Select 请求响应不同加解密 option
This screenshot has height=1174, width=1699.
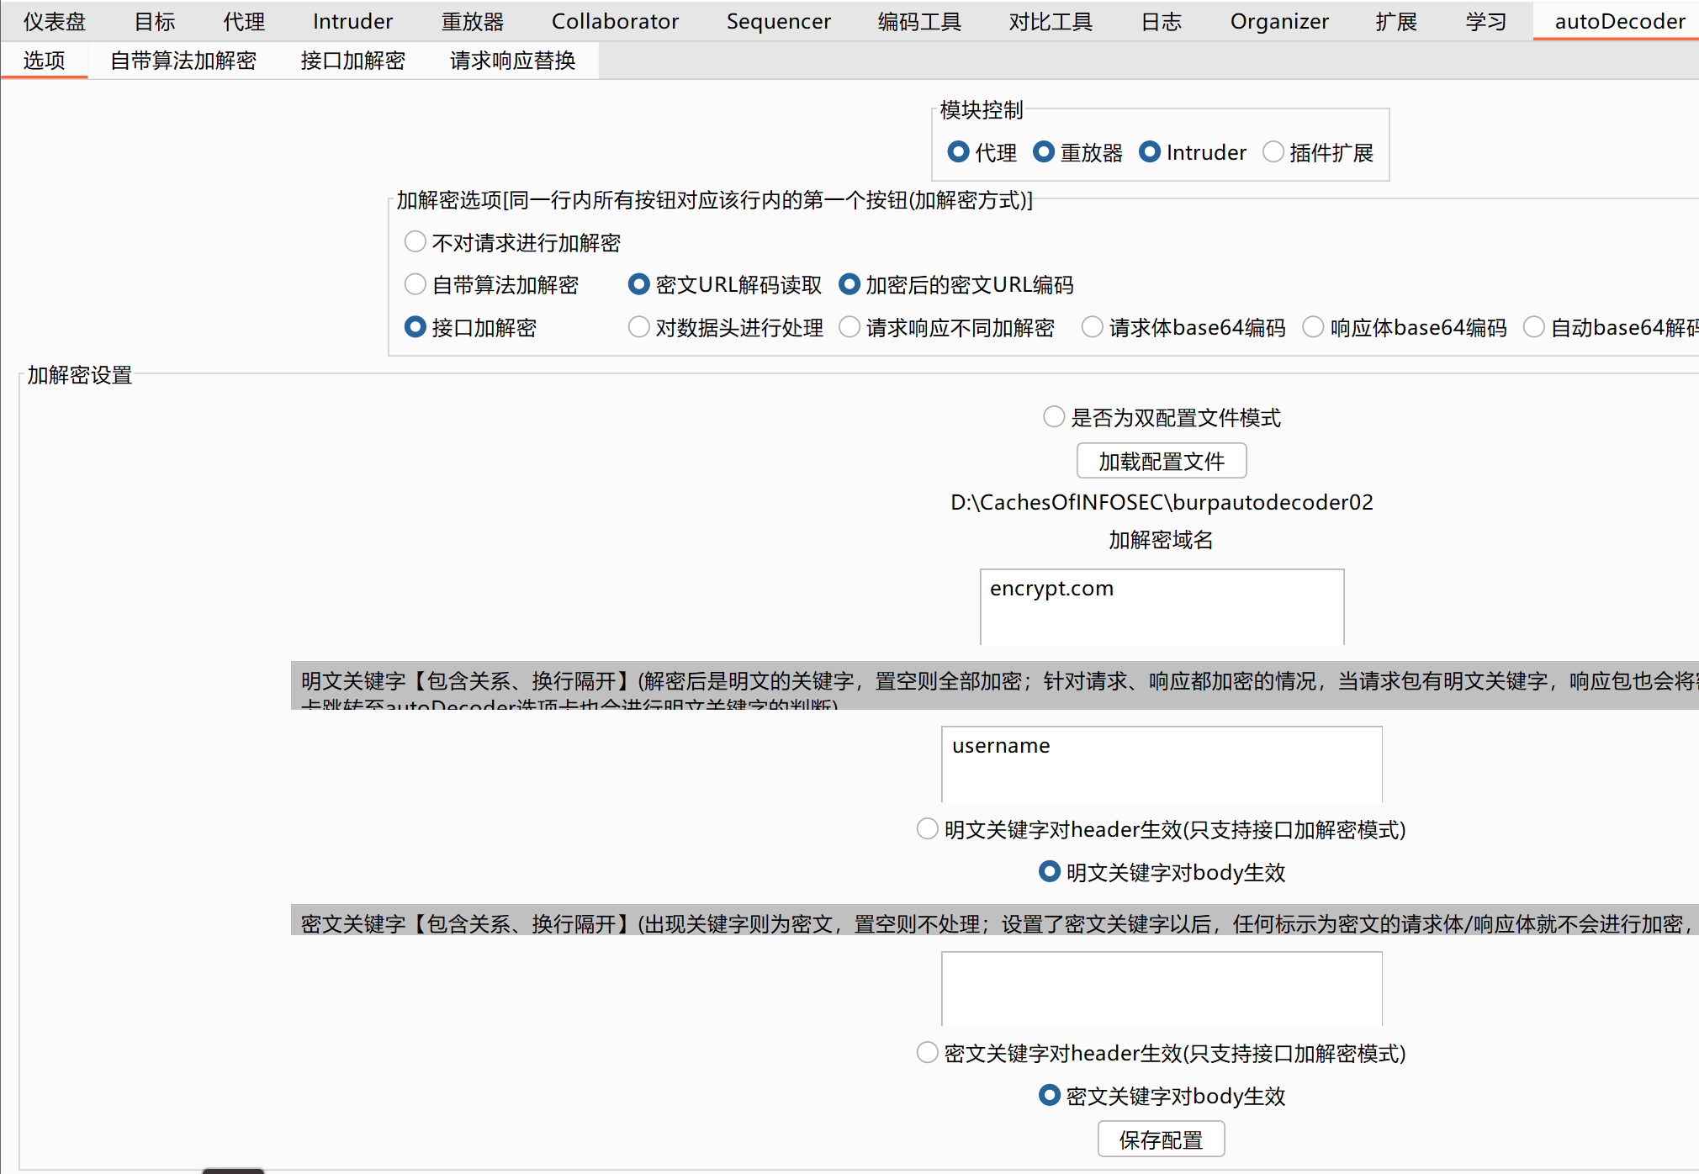tap(849, 327)
